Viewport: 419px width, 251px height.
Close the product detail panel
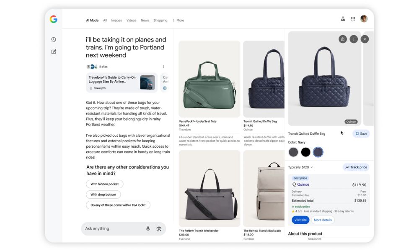[365, 39]
